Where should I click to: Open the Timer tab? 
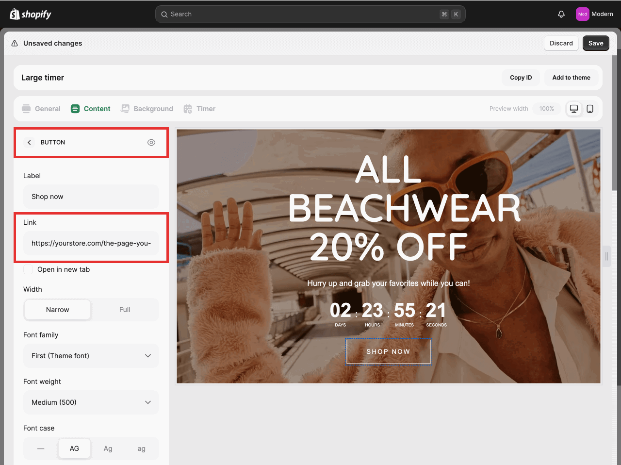[x=199, y=109]
